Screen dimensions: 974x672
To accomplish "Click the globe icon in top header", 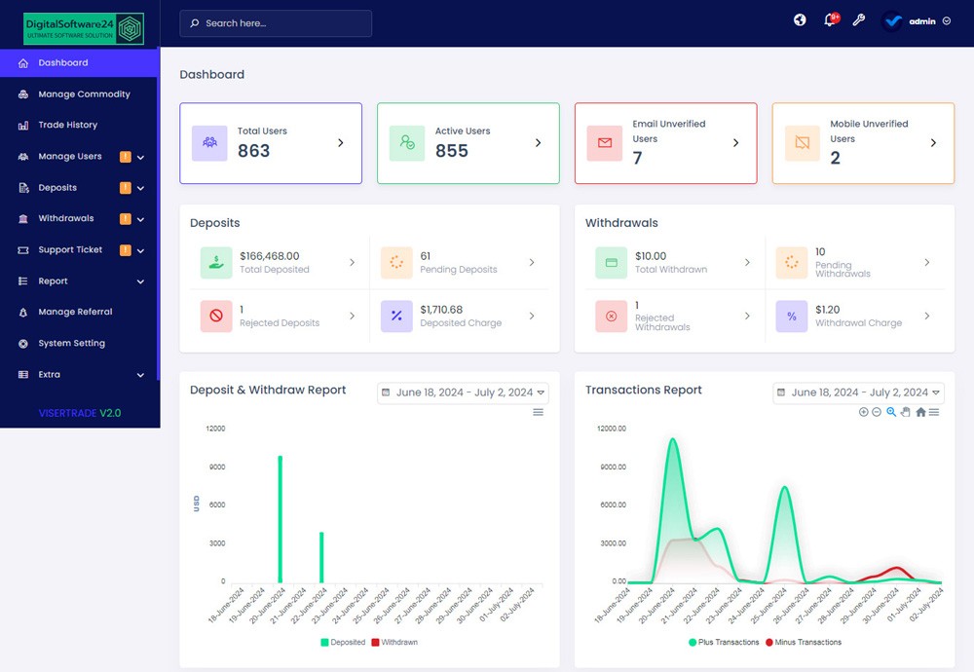I will point(800,20).
